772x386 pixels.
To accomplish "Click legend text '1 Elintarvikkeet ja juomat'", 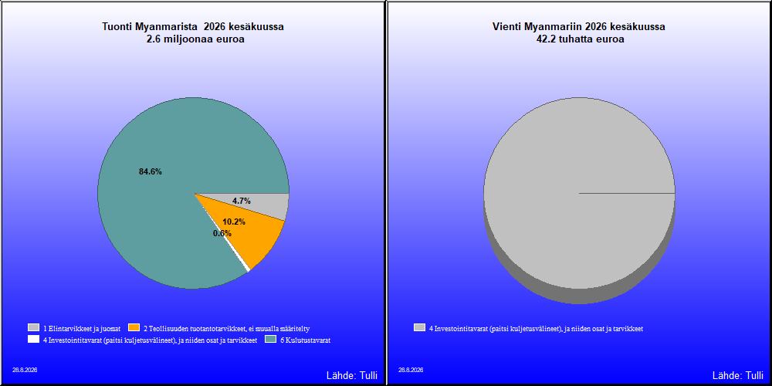I will [82, 328].
